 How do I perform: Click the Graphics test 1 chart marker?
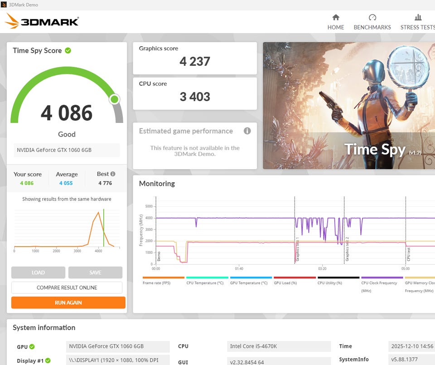tap(297, 249)
